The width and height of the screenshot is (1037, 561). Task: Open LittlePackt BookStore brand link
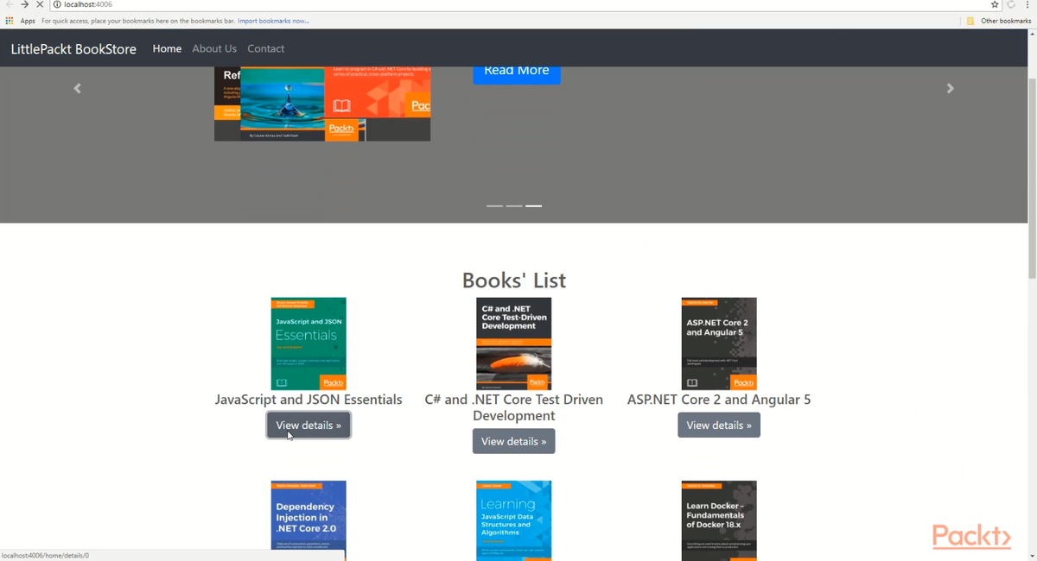(73, 49)
